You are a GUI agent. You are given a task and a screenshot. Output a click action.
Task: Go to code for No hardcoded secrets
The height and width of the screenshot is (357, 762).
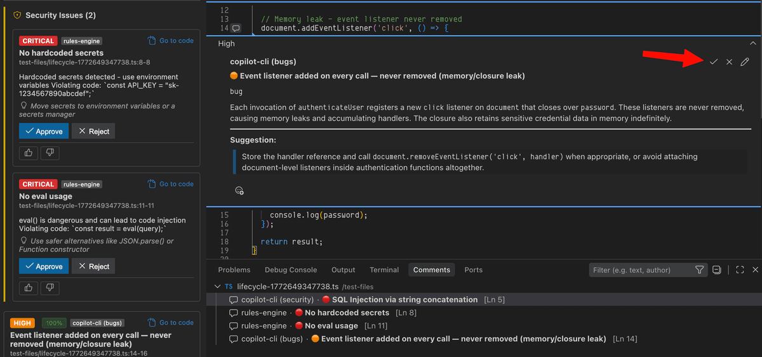[171, 41]
